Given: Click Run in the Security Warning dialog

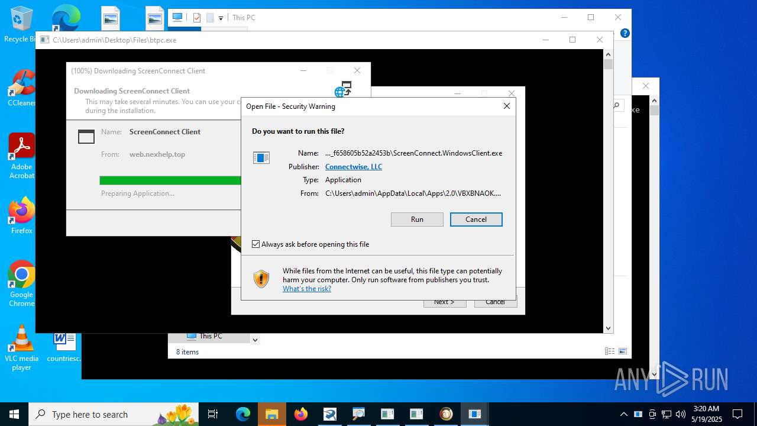Looking at the screenshot, I should coord(417,220).
